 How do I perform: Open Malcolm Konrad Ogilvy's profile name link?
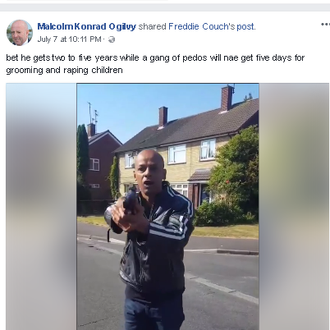click(86, 26)
